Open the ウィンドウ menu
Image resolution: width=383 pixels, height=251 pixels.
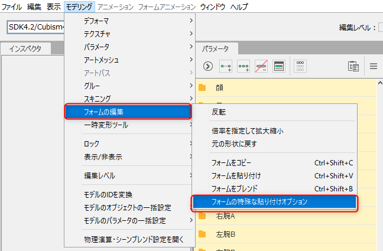[213, 6]
